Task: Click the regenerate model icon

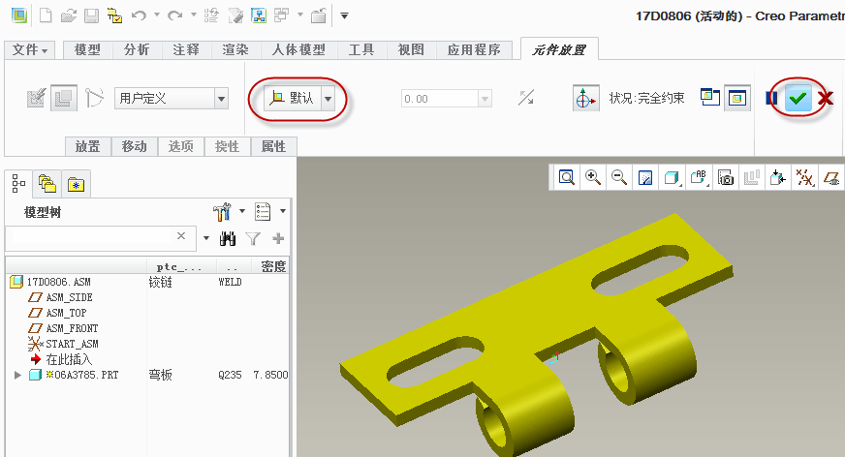Action: click(211, 15)
